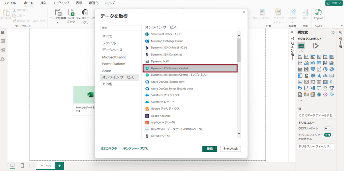Select the R script visual
Screen dimensions: 344x171
click(x=332, y=82)
